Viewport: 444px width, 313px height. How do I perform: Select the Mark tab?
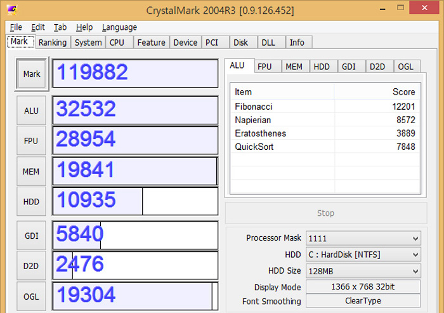21,42
